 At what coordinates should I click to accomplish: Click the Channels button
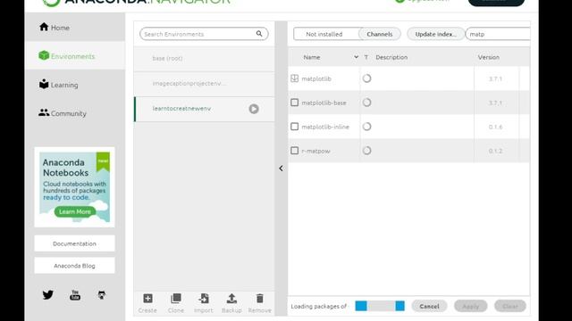[x=379, y=34]
